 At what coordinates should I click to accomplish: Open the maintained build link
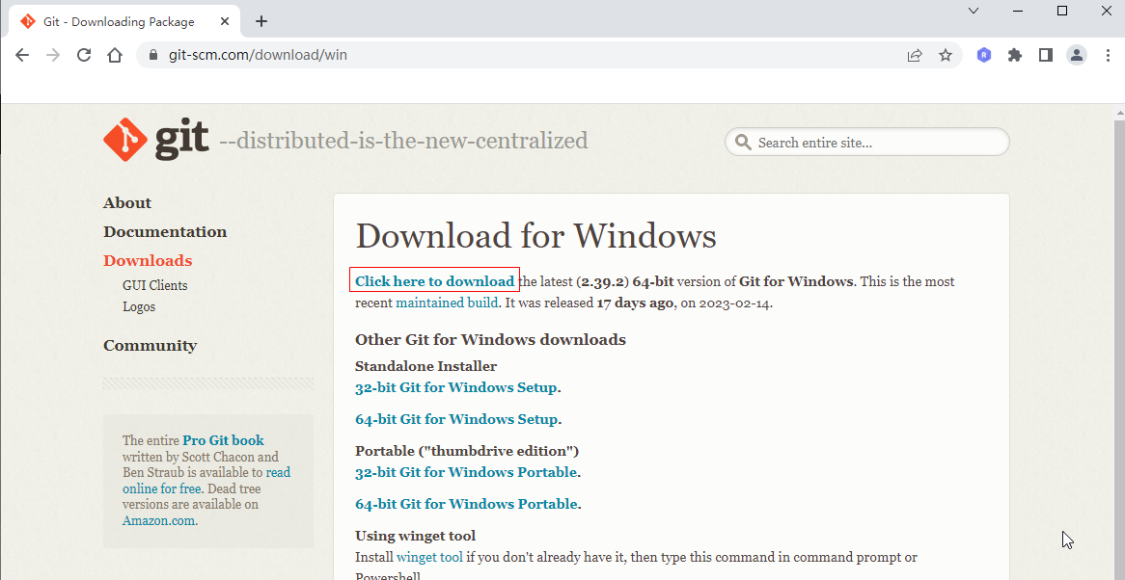point(447,303)
